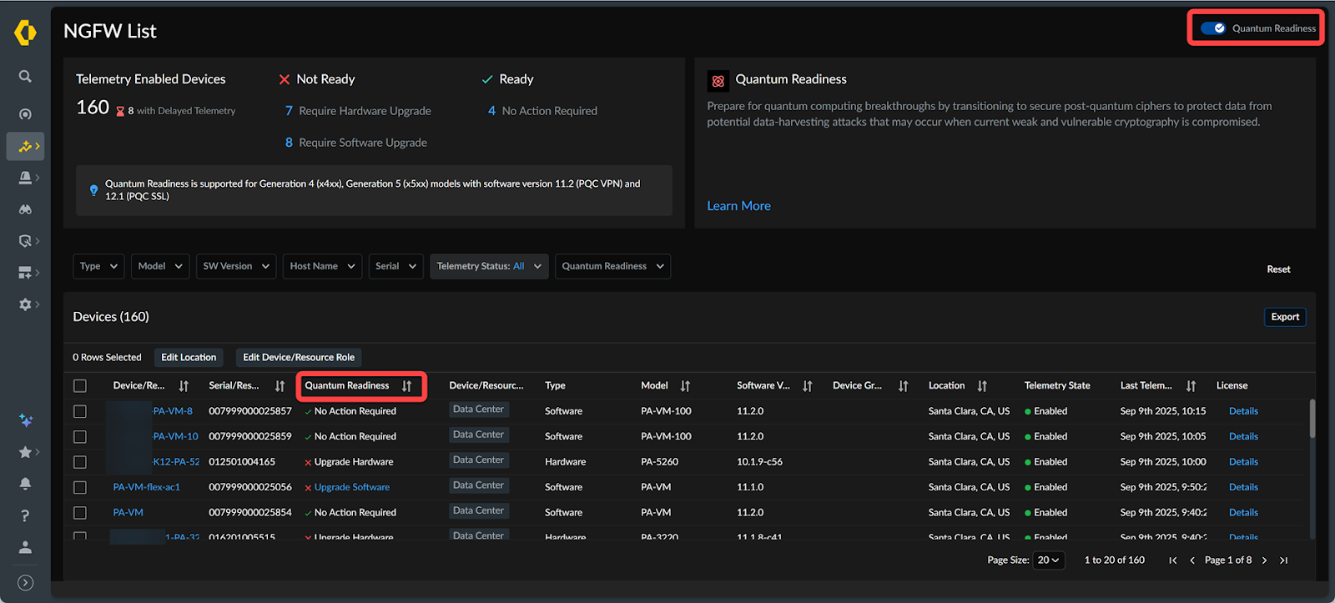Screen dimensions: 1335x603
Task: Open Details for PA-VM-10 license
Action: (x=1242, y=436)
